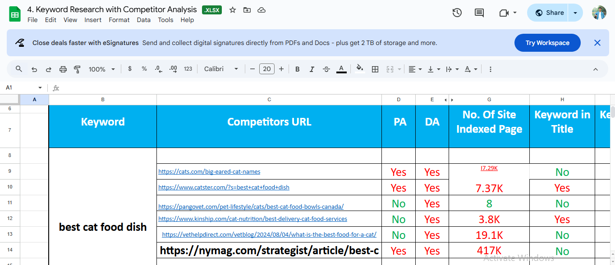Open the merge type dropdown arrow
Viewport: 615px width, 265px height.
(x=399, y=69)
